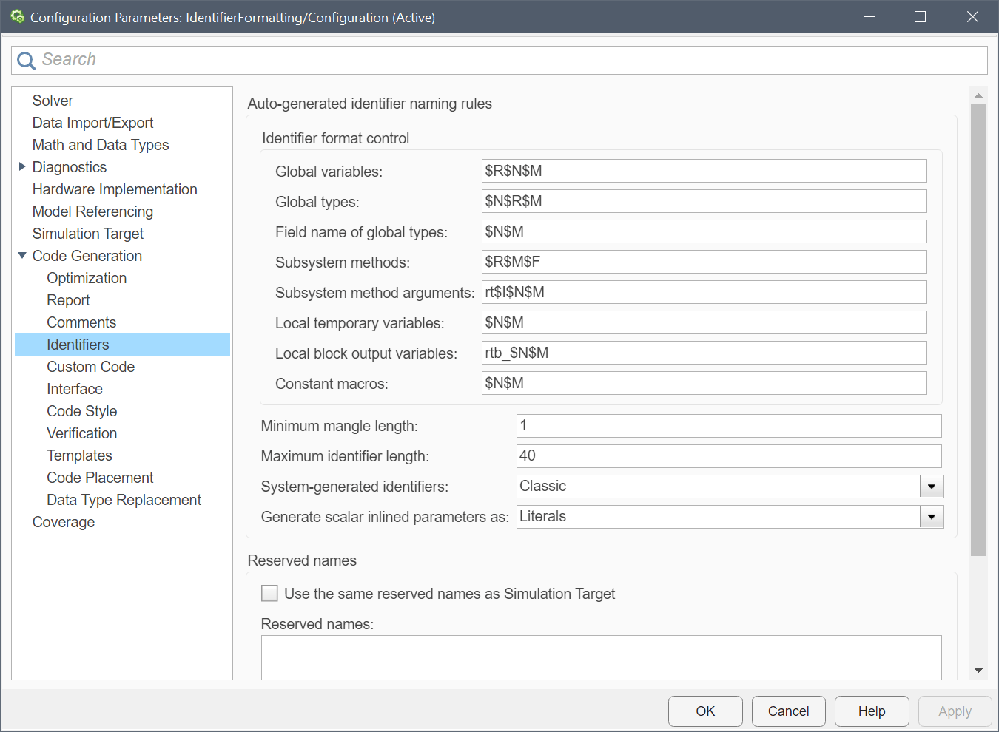Screen dimensions: 999x732
Task: Select Solver in the category tree
Action: tap(53, 101)
